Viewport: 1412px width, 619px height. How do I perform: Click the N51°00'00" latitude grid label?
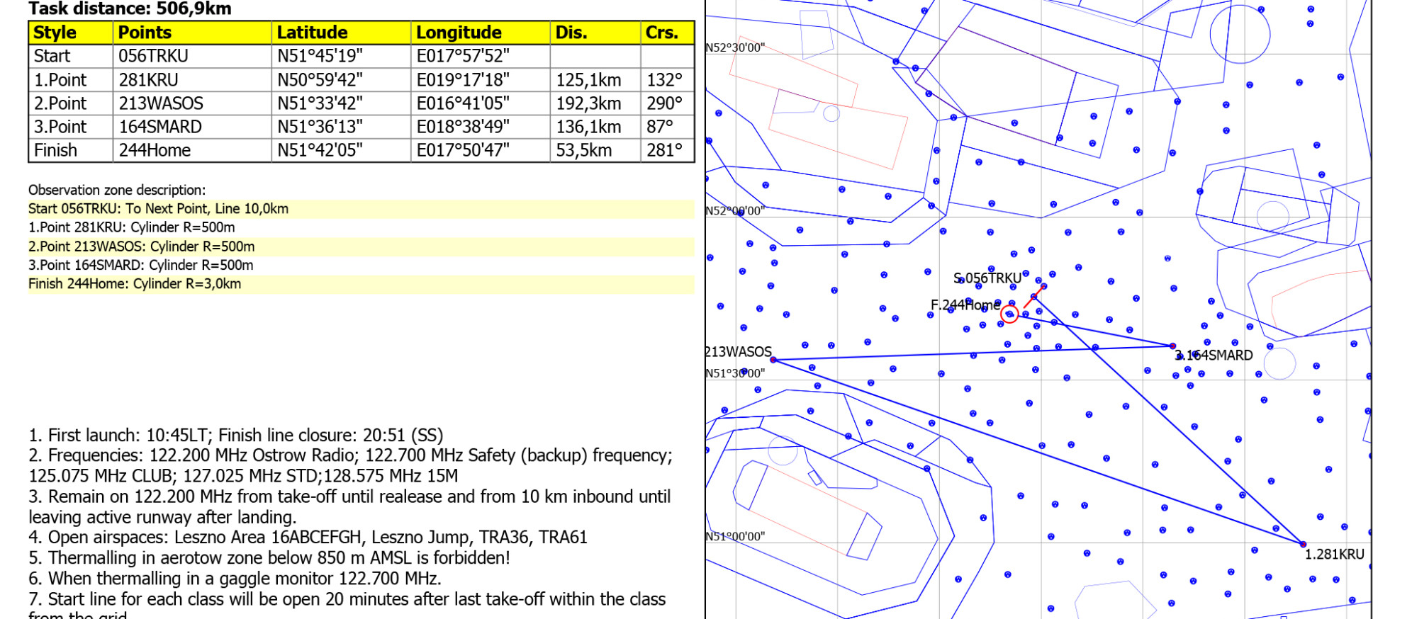(735, 537)
